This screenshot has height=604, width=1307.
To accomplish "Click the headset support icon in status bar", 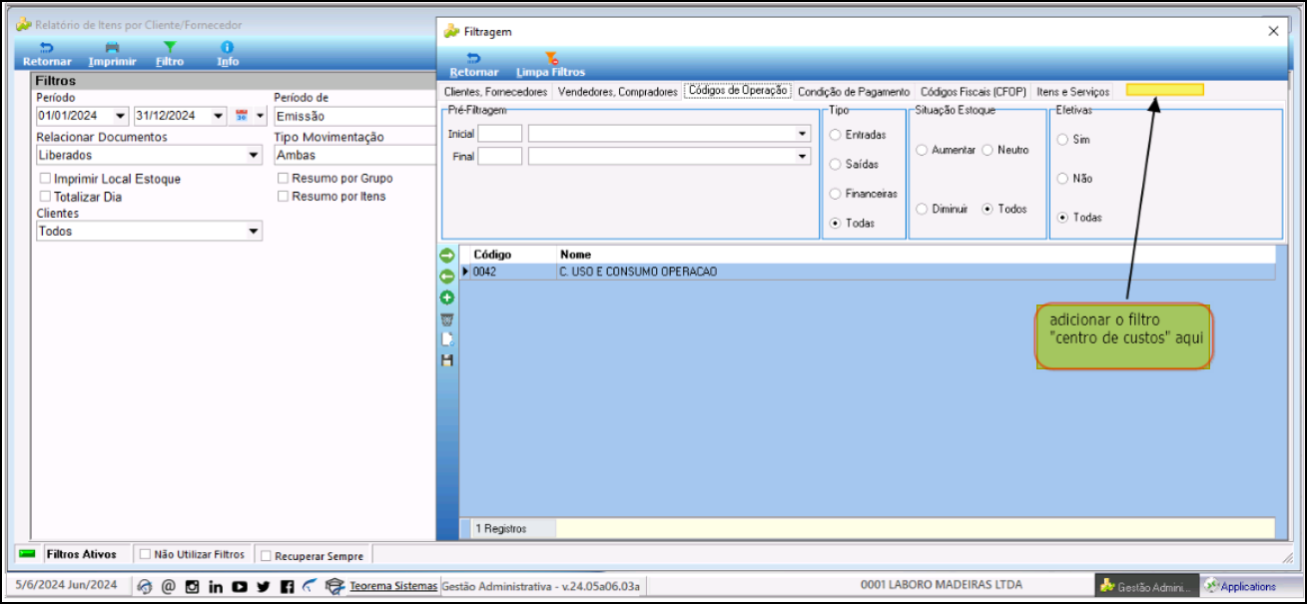I will 145,586.
